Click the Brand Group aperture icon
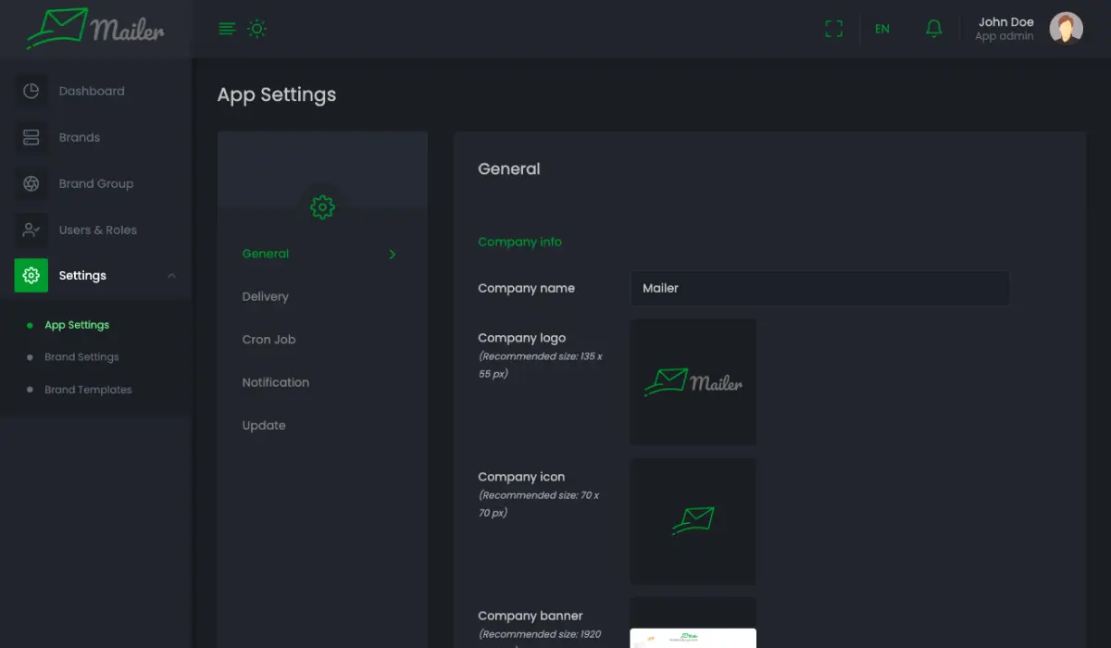1111x648 pixels. pos(31,183)
